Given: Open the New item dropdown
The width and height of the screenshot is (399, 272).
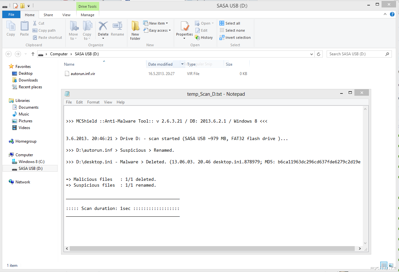Looking at the screenshot, I should coord(156,23).
